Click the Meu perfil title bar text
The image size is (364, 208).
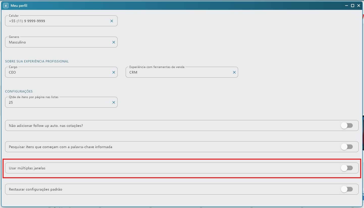(19, 6)
